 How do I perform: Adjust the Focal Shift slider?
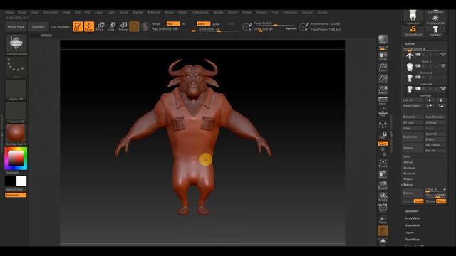coord(276,23)
